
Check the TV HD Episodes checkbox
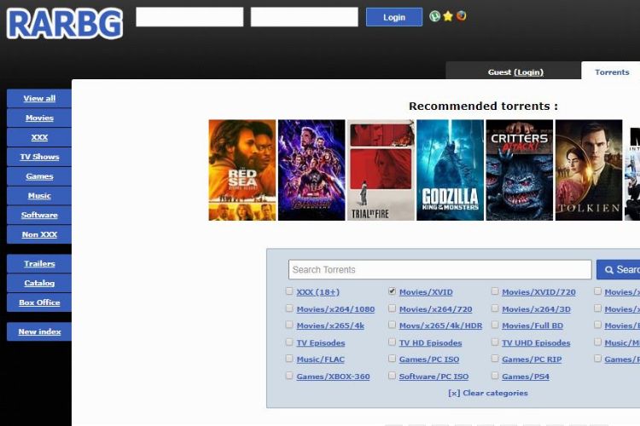(392, 342)
